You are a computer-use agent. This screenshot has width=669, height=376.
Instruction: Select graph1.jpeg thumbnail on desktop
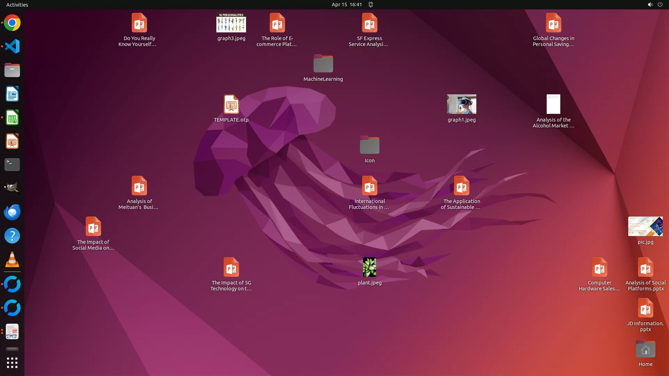coord(461,104)
